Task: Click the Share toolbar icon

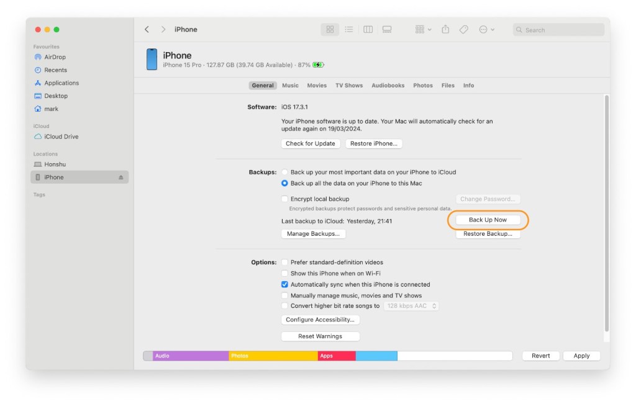Action: pos(445,29)
